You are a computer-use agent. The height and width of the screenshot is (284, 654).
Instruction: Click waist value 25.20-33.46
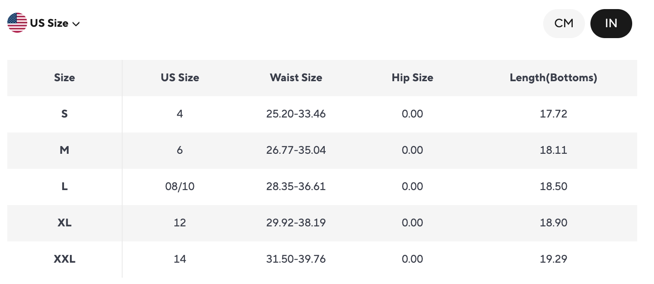pos(296,114)
